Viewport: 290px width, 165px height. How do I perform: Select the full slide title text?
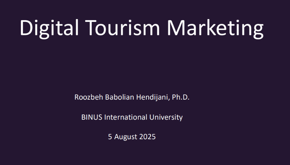point(141,28)
